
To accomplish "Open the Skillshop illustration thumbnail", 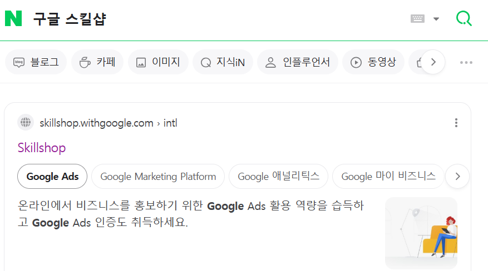I will [421, 233].
